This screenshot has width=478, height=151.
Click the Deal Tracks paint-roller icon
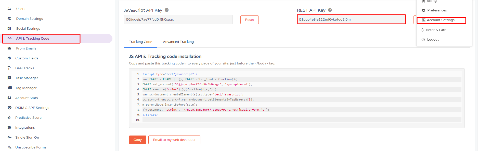tap(9, 68)
